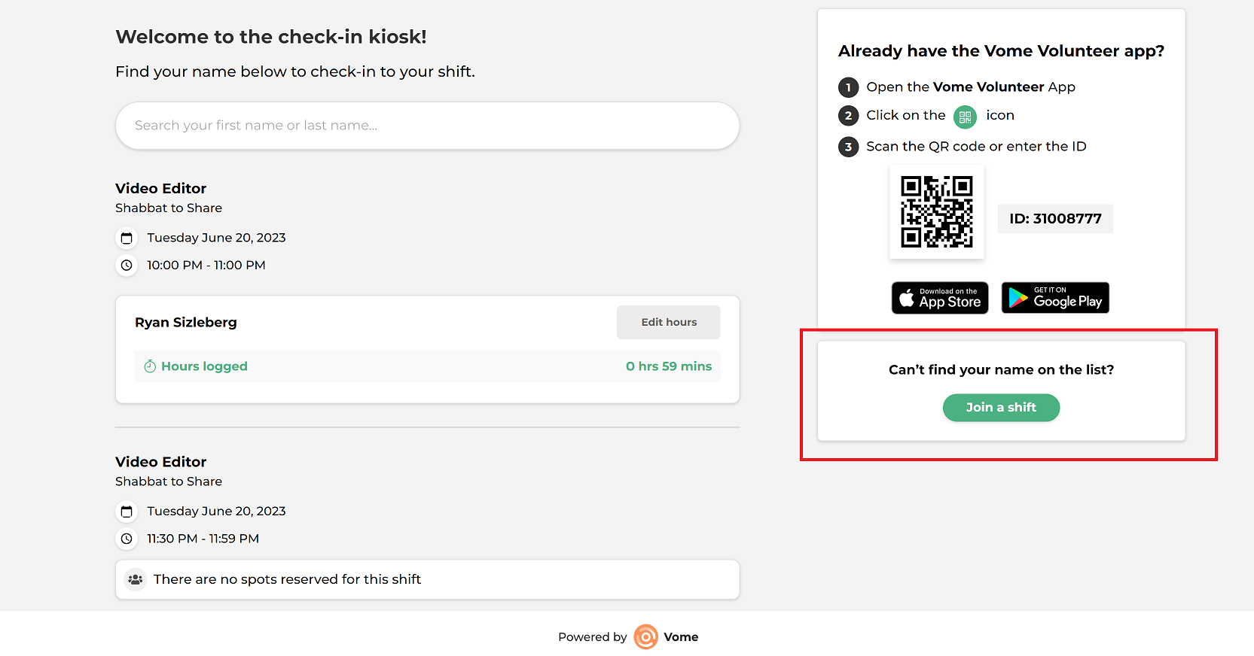Click the Apple logo on the App Store badge
The width and height of the screenshot is (1254, 656).
908,297
